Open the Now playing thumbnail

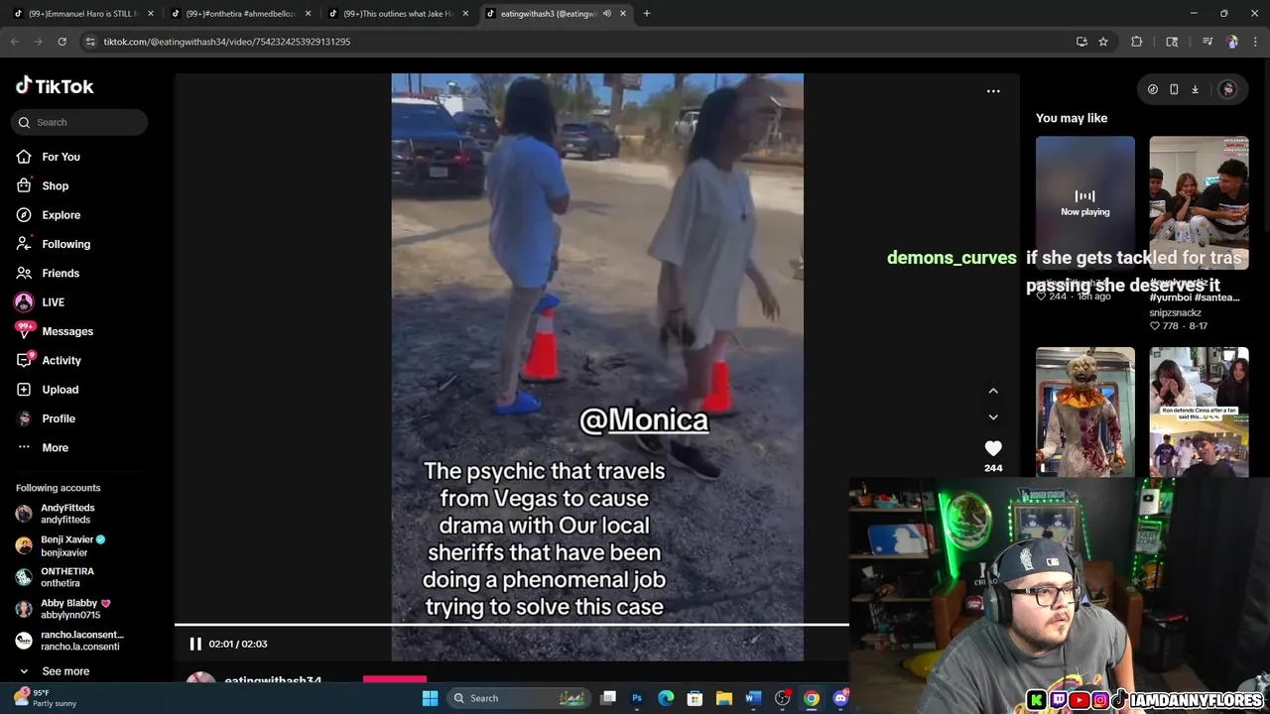click(x=1085, y=203)
